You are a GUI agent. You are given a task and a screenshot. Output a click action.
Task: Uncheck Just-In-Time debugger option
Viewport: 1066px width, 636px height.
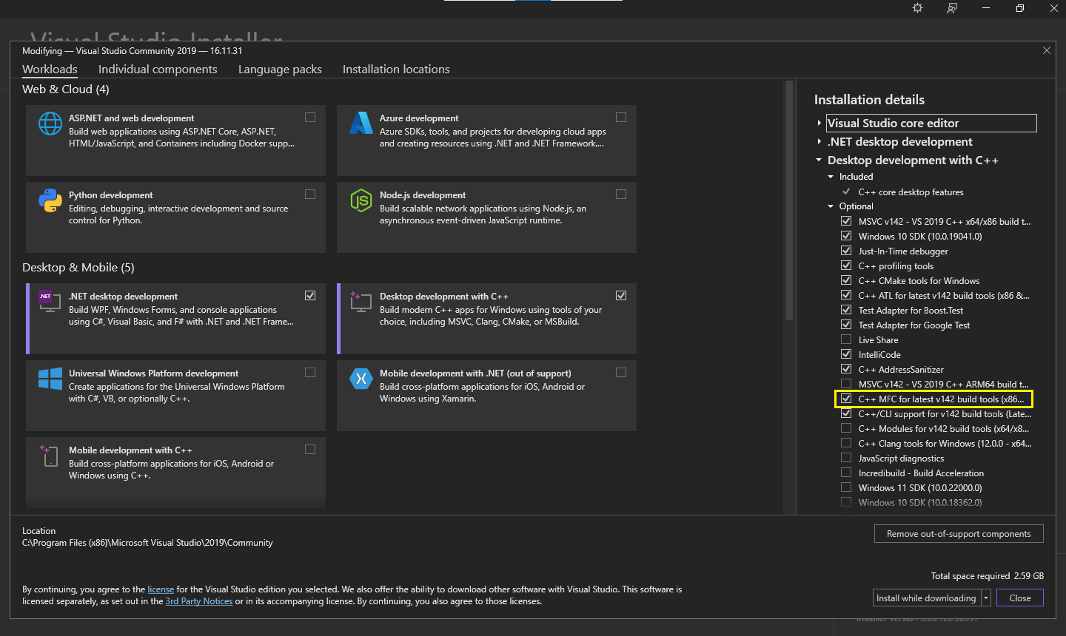[846, 251]
